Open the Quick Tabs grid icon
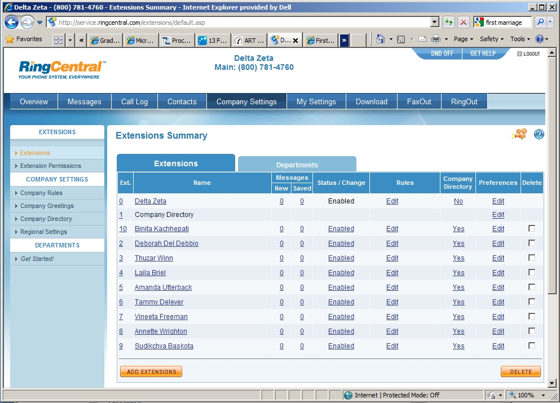This screenshot has width=560, height=403. [58, 40]
